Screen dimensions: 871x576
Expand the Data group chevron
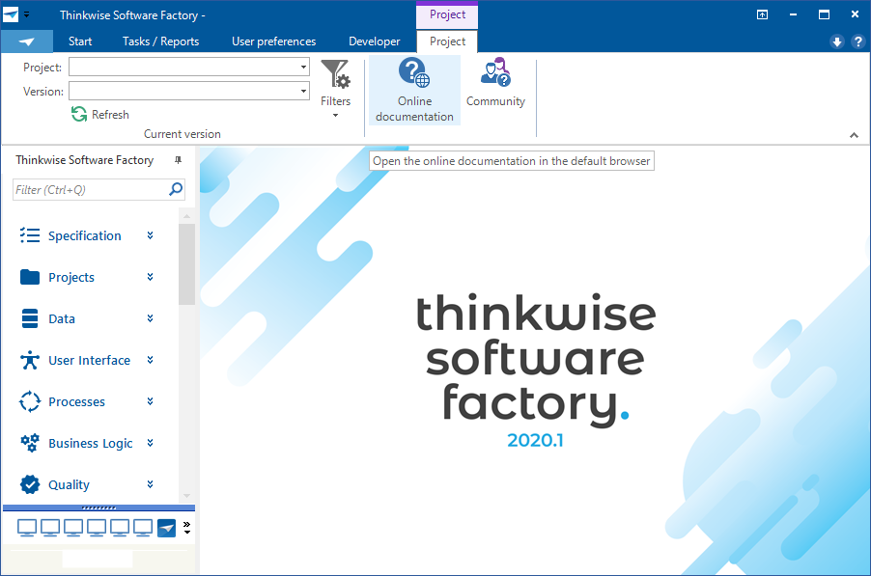pos(150,318)
